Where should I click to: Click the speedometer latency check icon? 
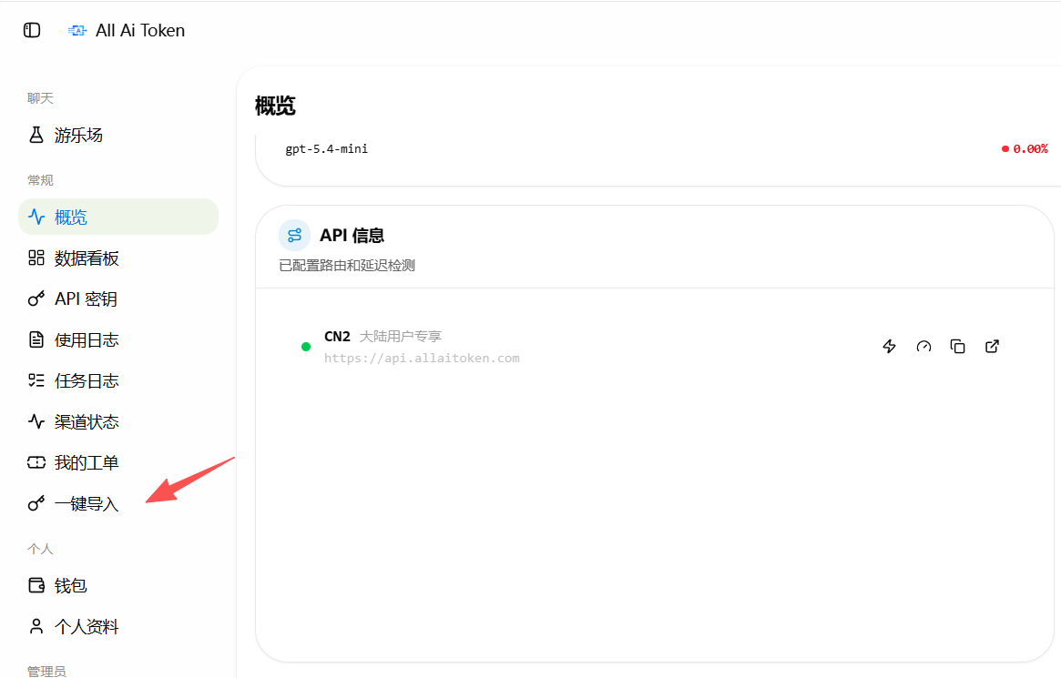click(923, 347)
